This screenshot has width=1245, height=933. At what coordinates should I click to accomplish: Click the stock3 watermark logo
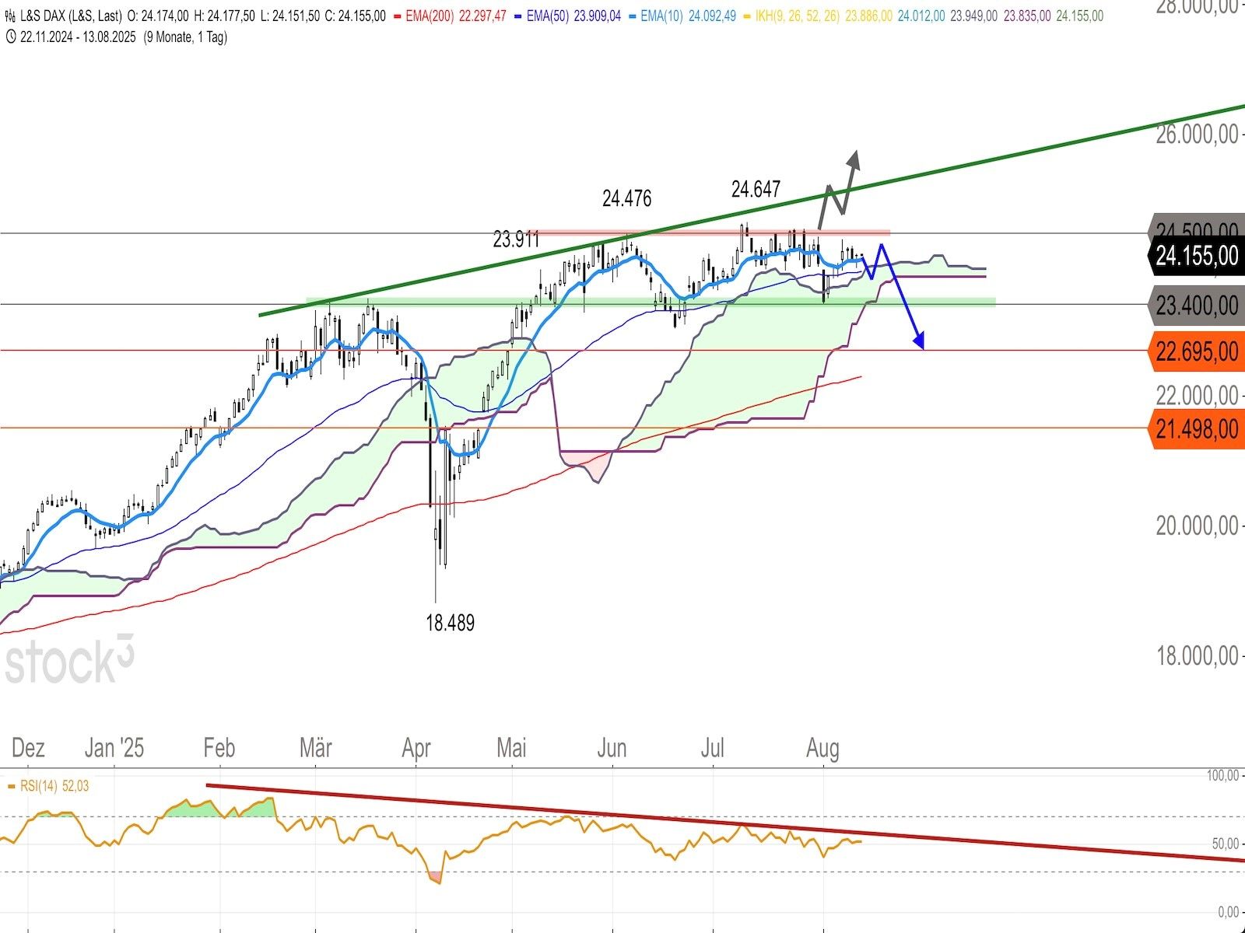pyautogui.click(x=69, y=660)
